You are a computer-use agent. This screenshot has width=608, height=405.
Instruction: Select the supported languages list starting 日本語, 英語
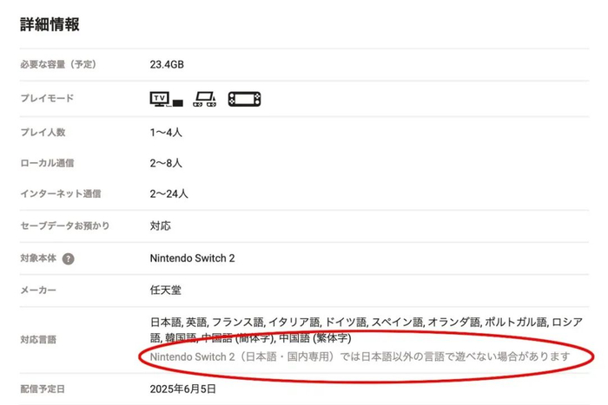[x=367, y=330]
